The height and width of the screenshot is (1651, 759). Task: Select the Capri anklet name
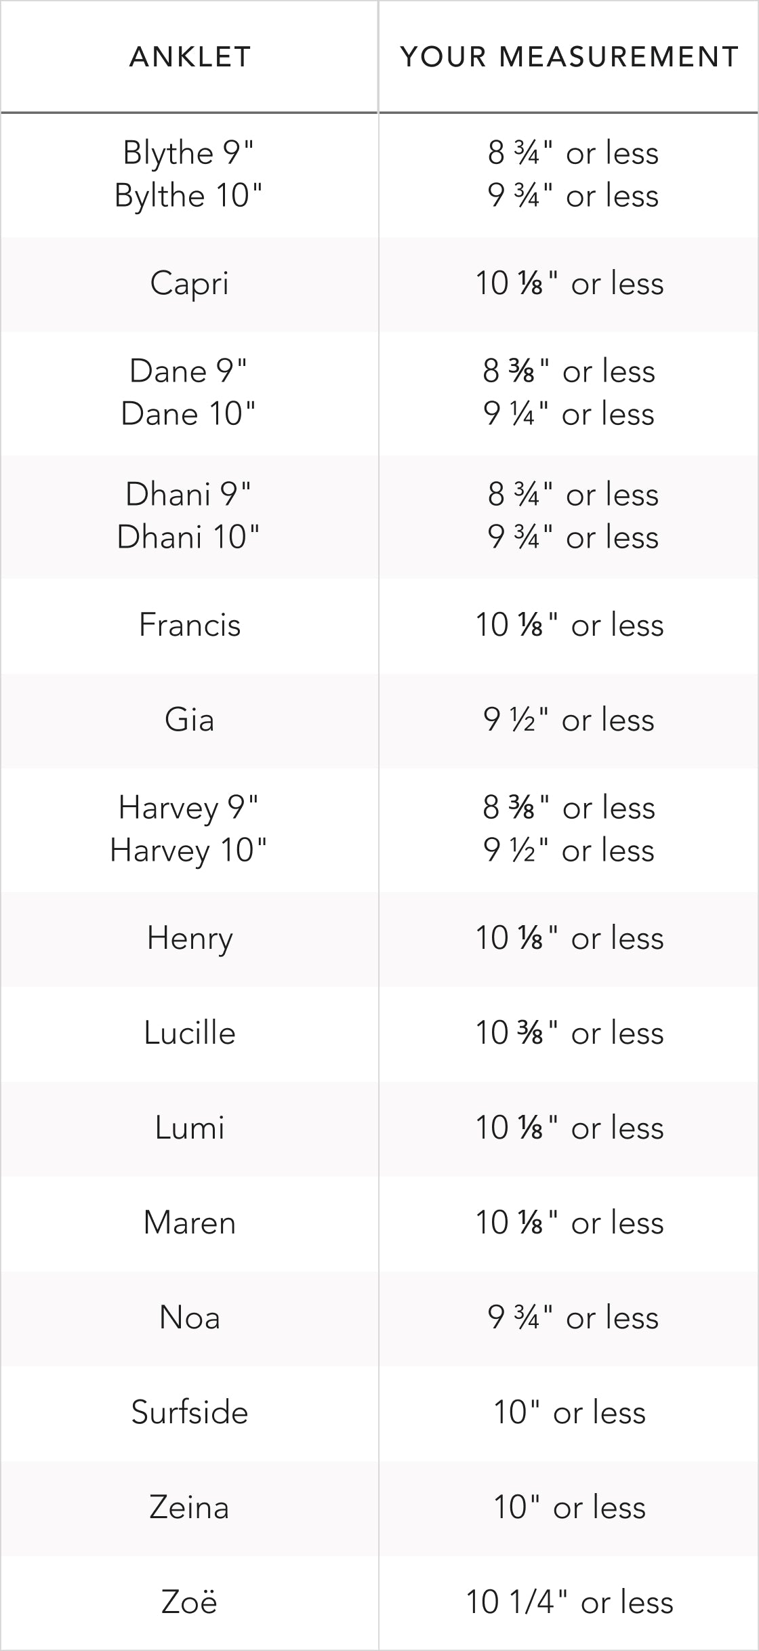click(190, 283)
